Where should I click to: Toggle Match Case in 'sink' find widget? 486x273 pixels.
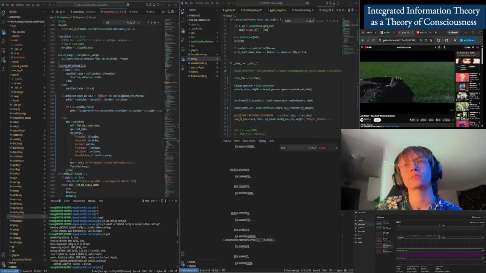127,22
